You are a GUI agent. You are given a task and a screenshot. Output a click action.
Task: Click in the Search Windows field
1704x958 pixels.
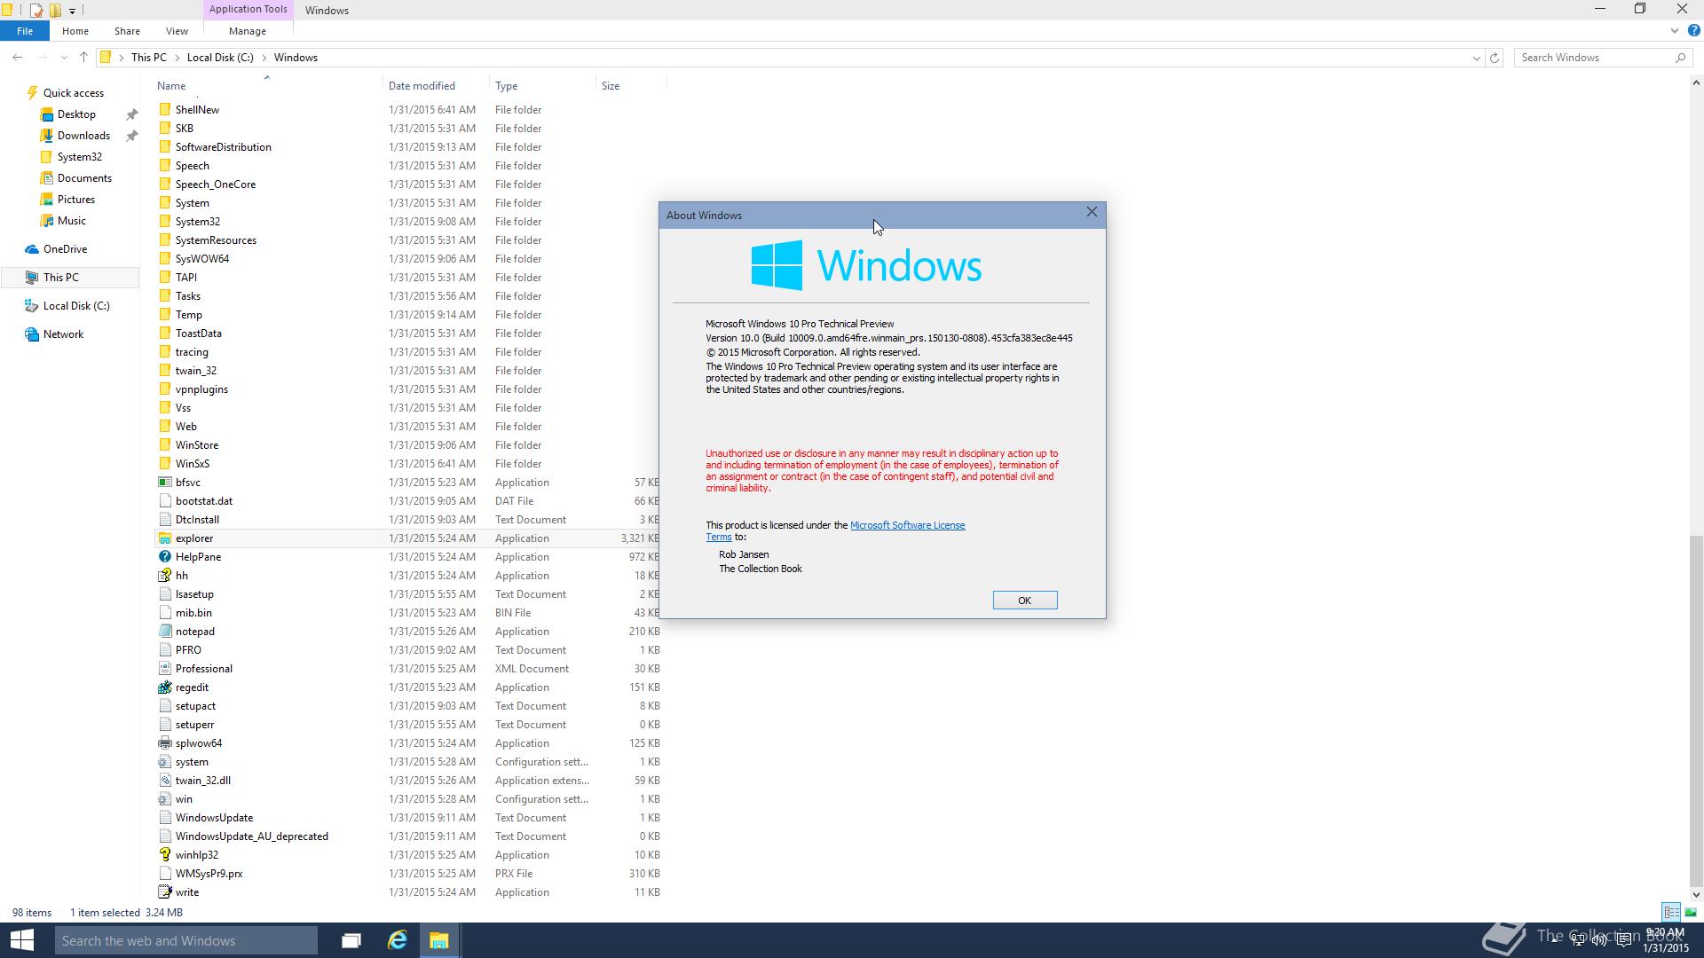(1593, 58)
